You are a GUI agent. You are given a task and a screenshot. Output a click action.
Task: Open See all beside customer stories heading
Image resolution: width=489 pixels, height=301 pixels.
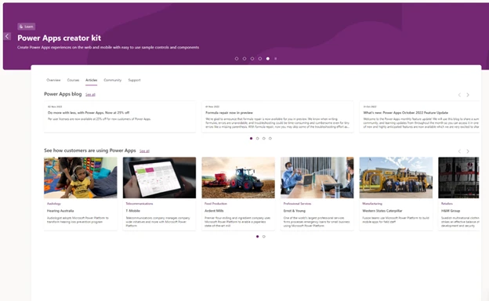click(x=144, y=151)
